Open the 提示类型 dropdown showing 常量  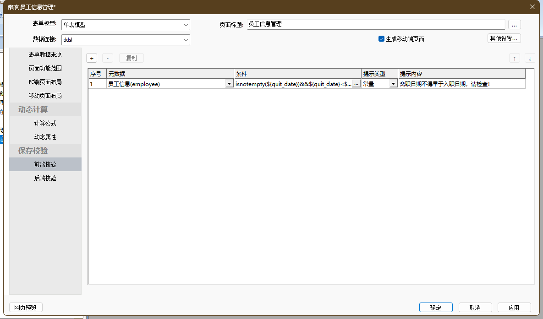393,84
